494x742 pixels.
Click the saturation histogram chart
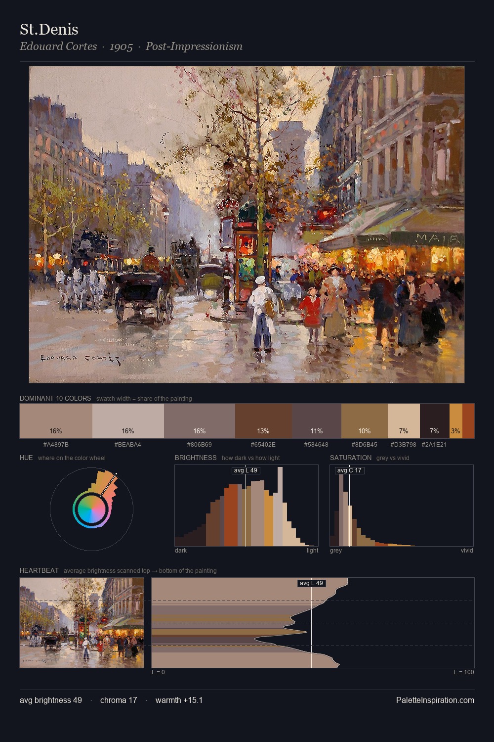[x=402, y=506]
